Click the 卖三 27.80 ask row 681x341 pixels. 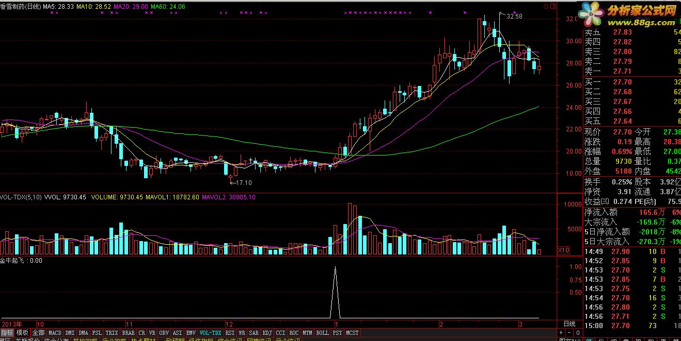click(632, 52)
